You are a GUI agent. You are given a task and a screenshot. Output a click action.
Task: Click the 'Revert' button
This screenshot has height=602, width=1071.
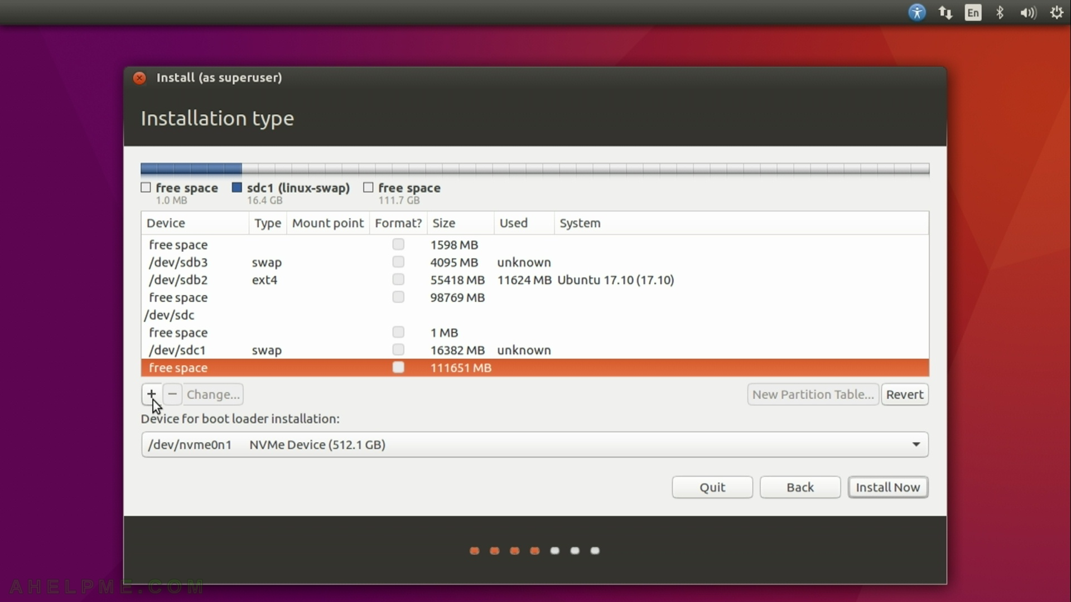point(905,394)
